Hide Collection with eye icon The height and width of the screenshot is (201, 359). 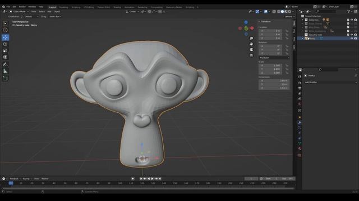[x=352, y=20]
